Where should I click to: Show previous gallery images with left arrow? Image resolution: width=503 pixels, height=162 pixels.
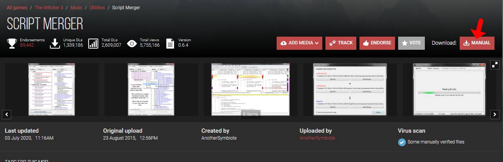pos(7,114)
